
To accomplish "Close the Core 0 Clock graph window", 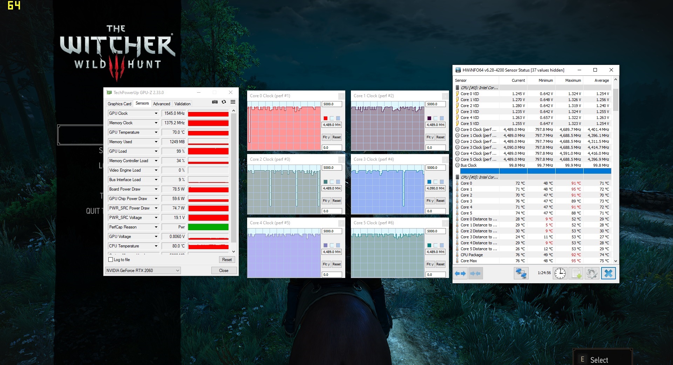I will click(341, 96).
